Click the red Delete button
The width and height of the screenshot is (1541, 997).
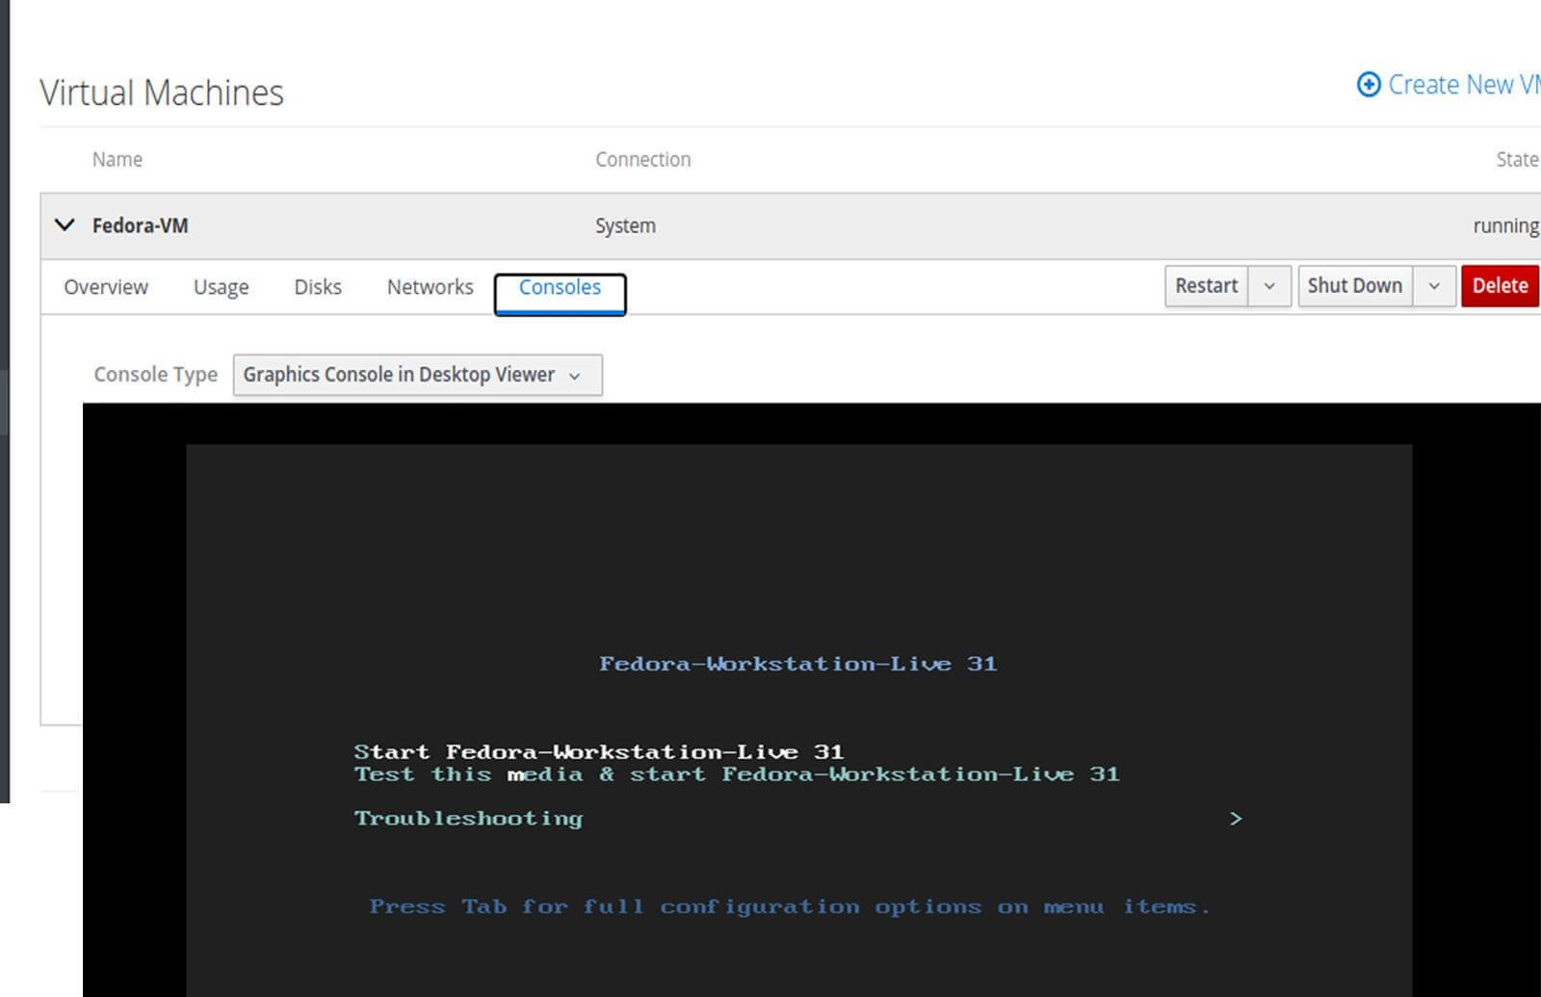[1500, 286]
